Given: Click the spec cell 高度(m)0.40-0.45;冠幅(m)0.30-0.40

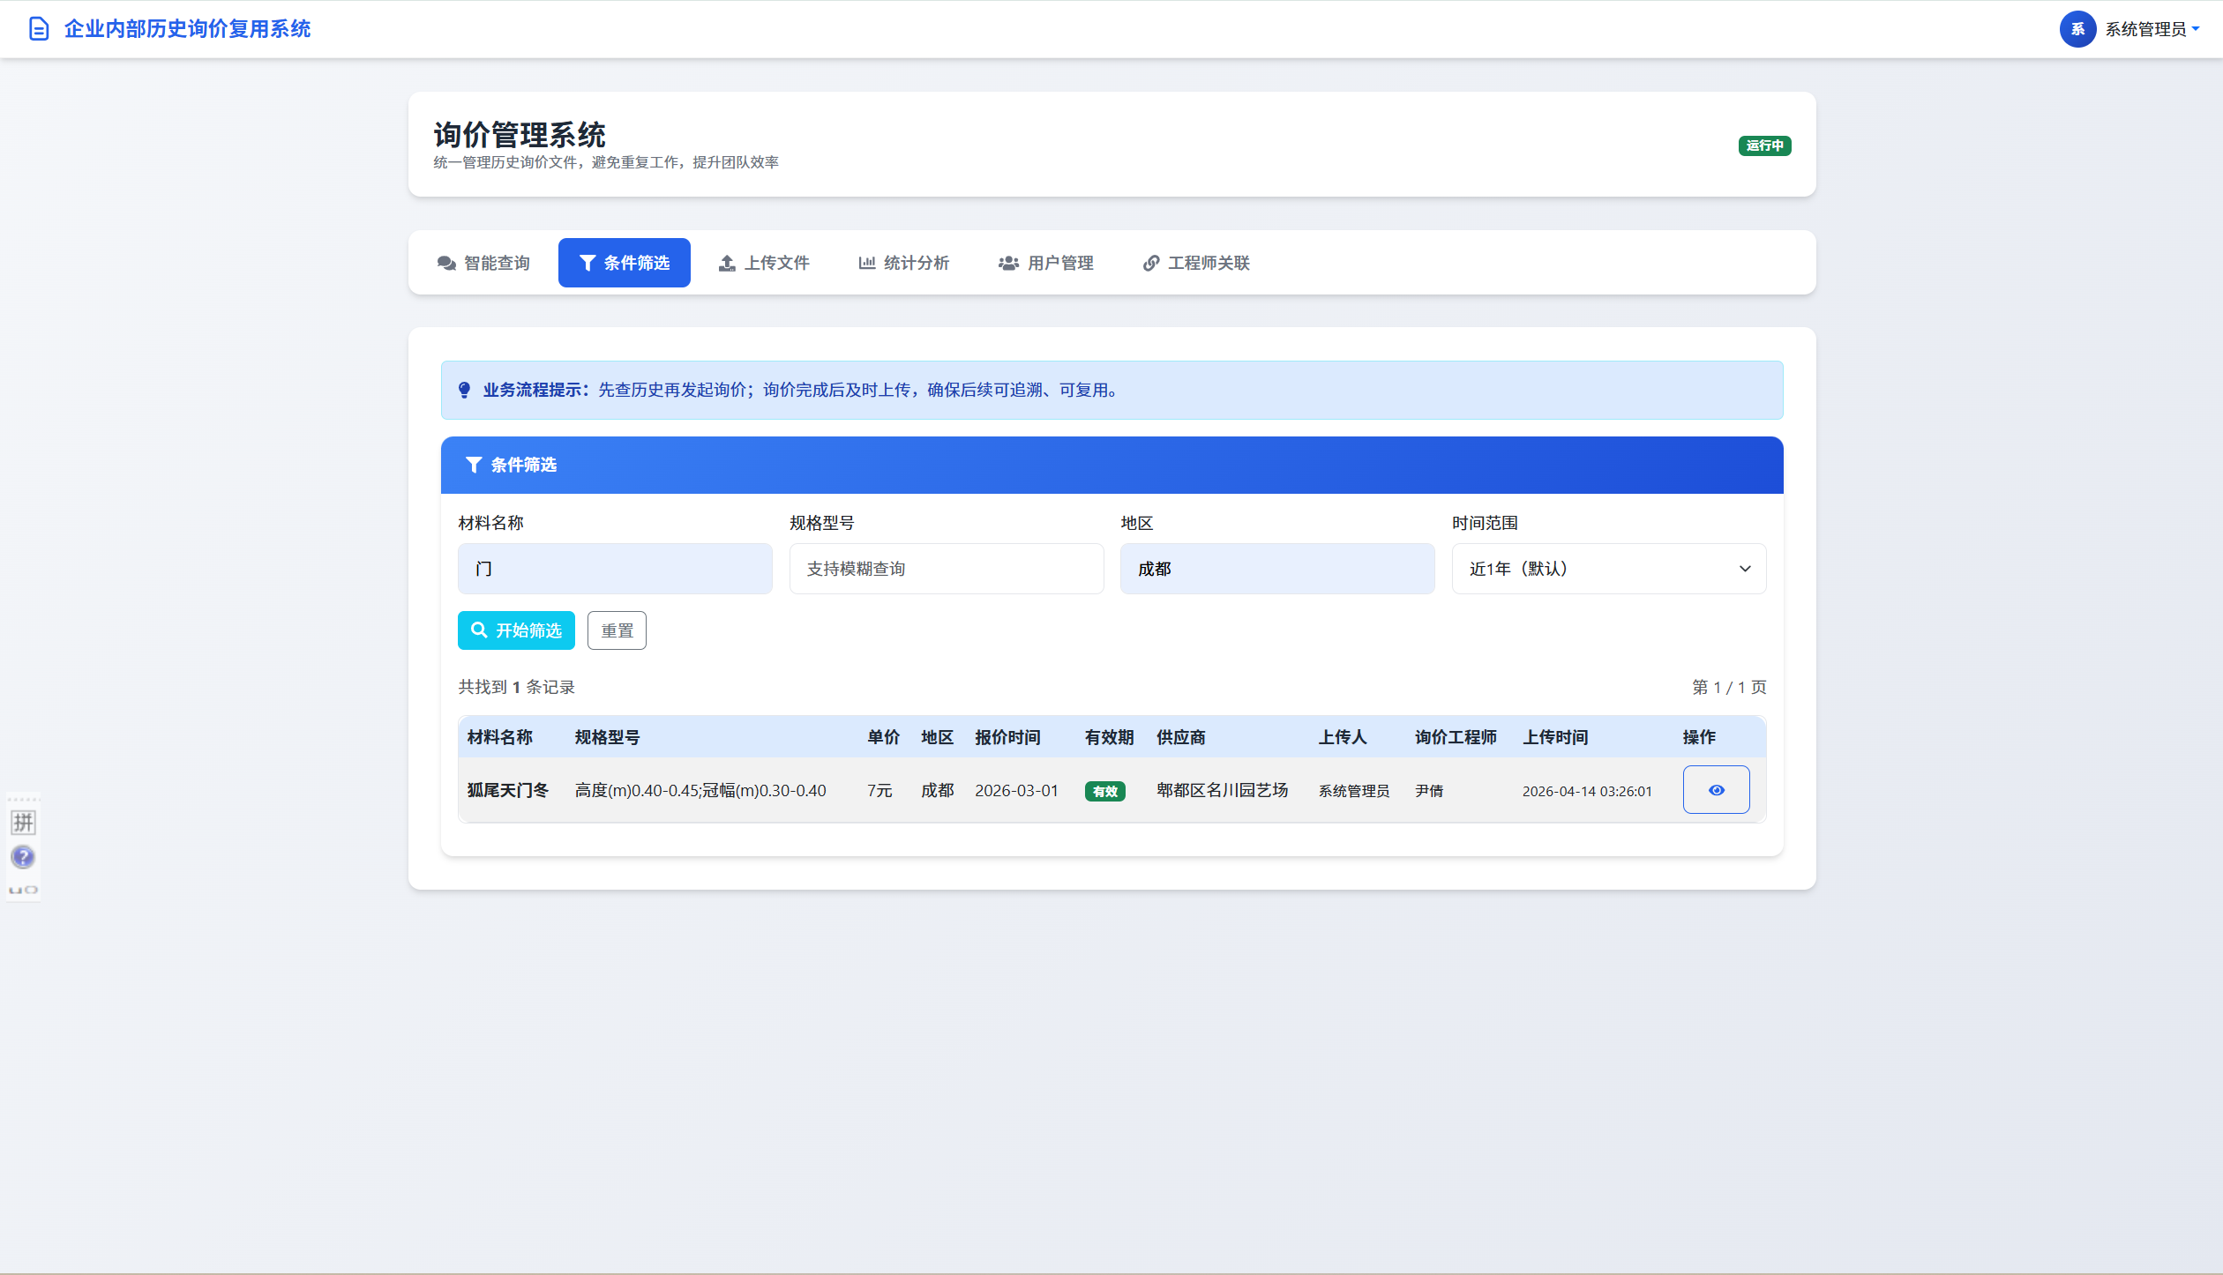Looking at the screenshot, I should pyautogui.click(x=700, y=790).
